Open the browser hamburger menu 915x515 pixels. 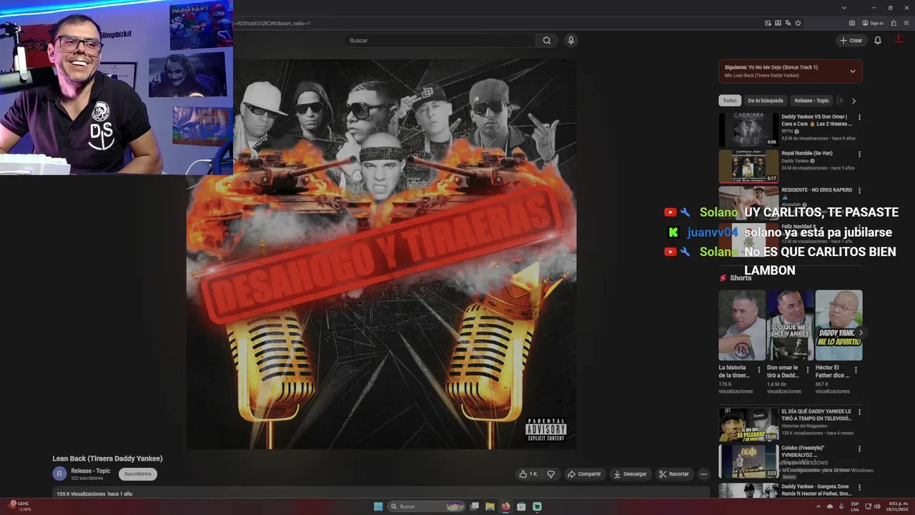905,23
